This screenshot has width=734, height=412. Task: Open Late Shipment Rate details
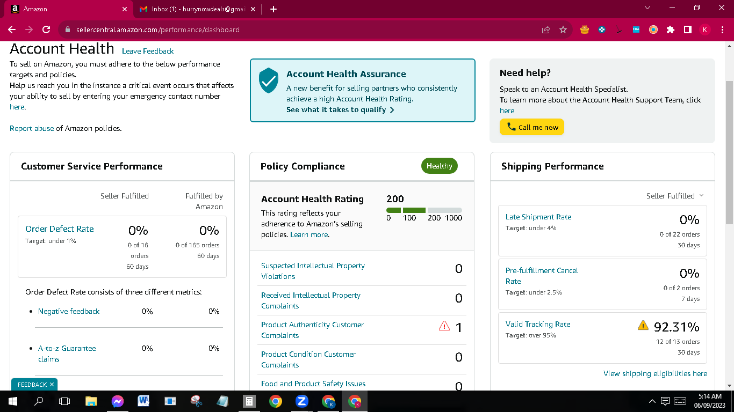538,217
